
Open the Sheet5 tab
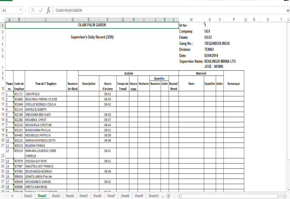point(84,196)
